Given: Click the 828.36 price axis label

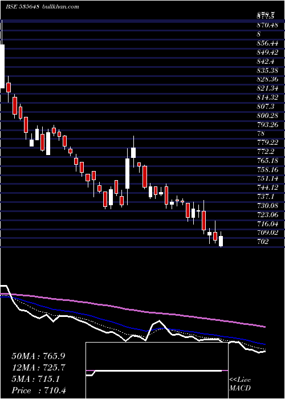Looking at the screenshot, I should pos(267,79).
